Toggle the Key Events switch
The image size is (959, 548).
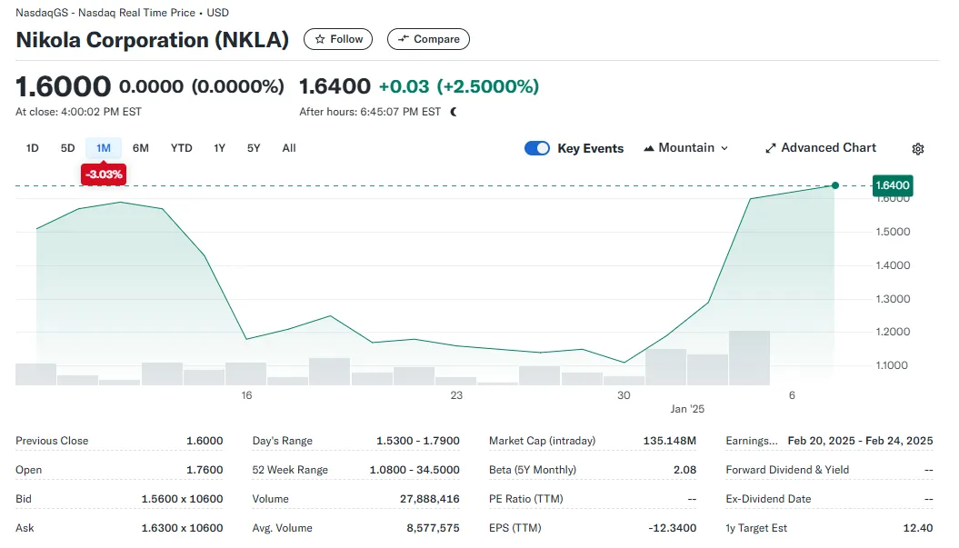(537, 148)
